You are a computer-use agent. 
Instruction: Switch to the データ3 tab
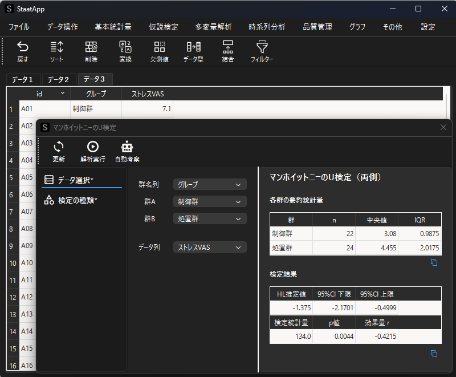tap(95, 79)
